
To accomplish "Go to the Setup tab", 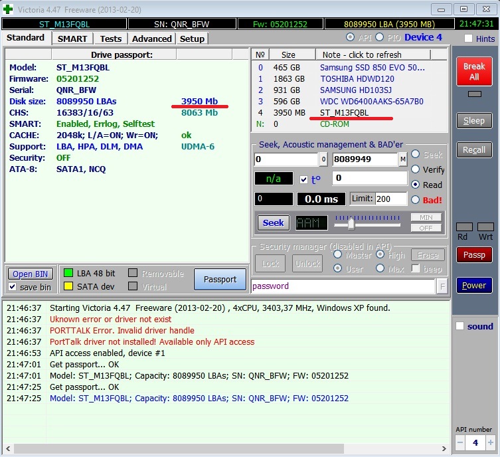I will click(192, 39).
